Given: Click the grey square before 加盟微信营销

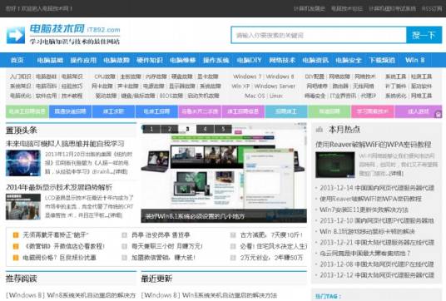Looking at the screenshot, I should click(x=124, y=258).
